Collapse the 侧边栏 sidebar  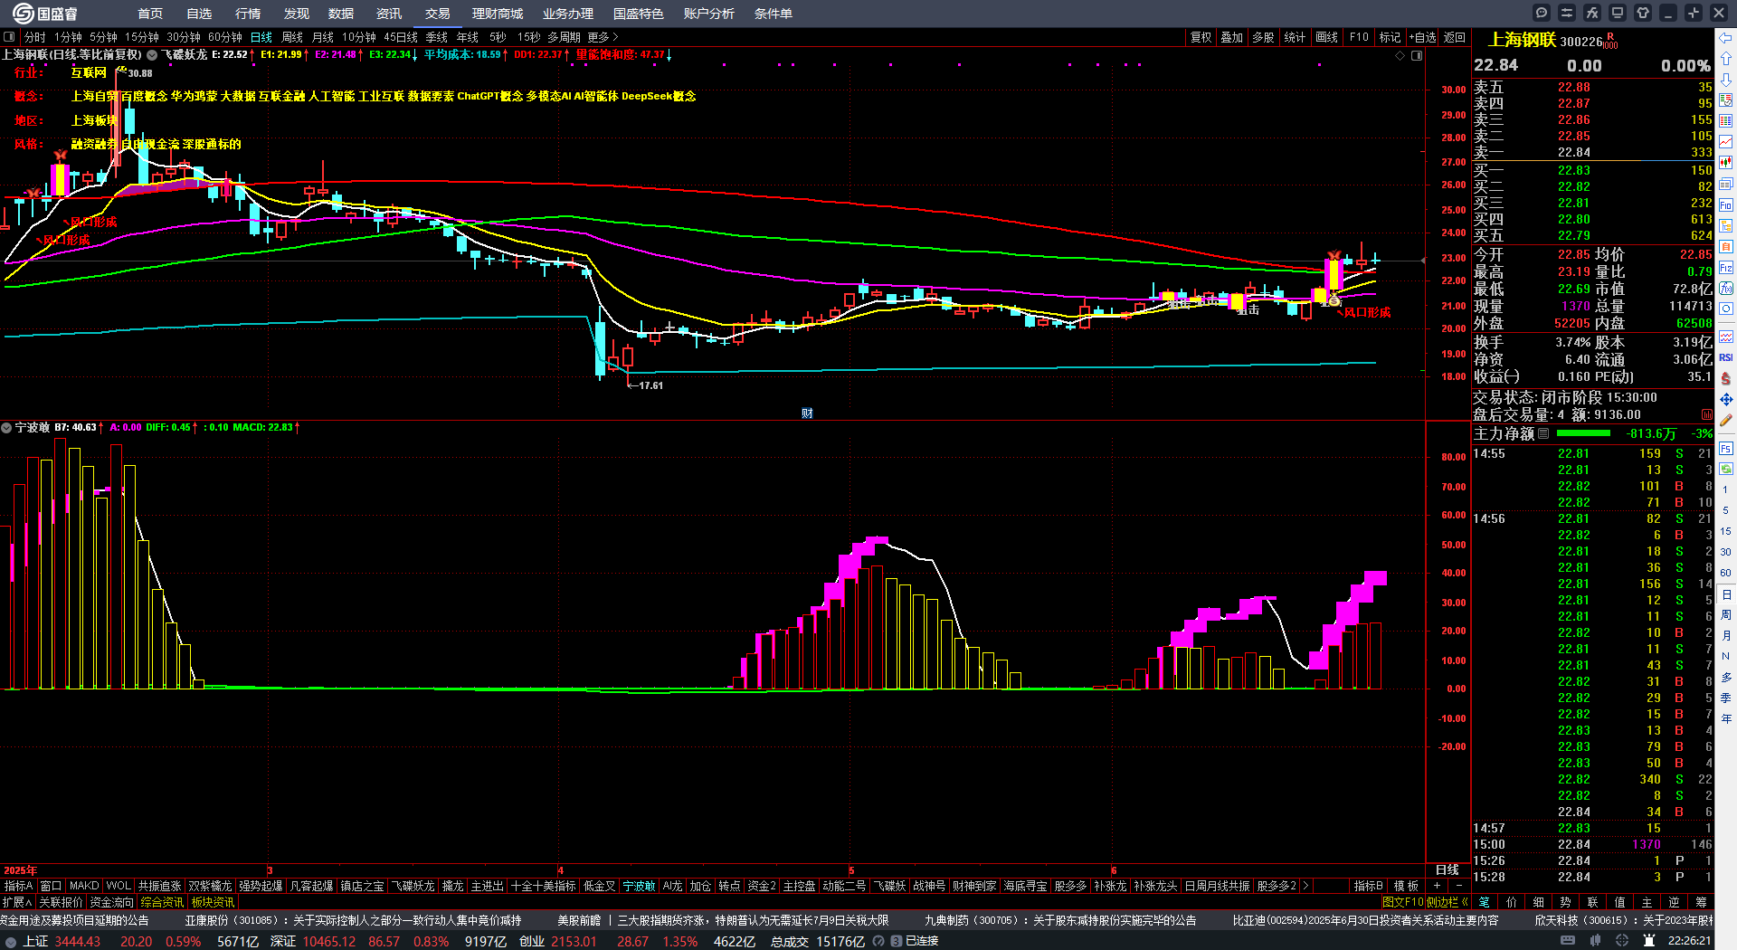tap(1448, 902)
